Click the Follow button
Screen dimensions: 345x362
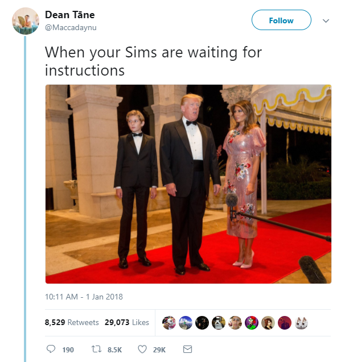click(281, 20)
